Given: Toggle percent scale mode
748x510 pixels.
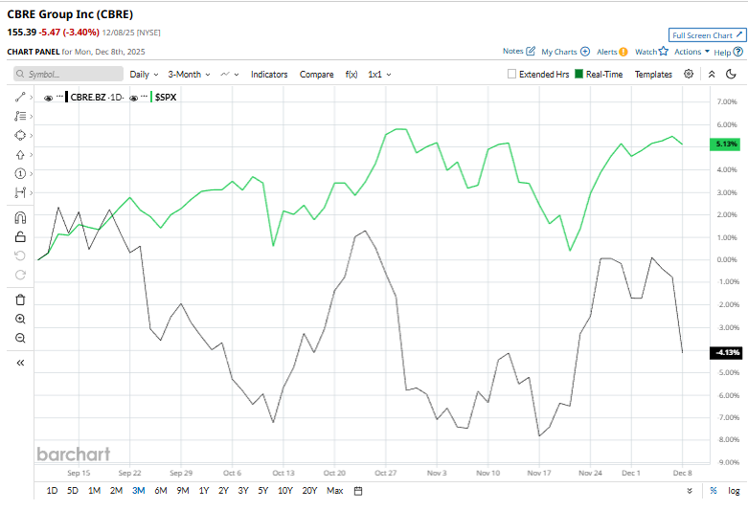Looking at the screenshot, I should tap(714, 491).
